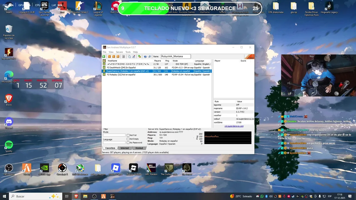356x200 pixels.
Task: Open Epic Games Launcher desktop shortcut
Action: [44, 8]
